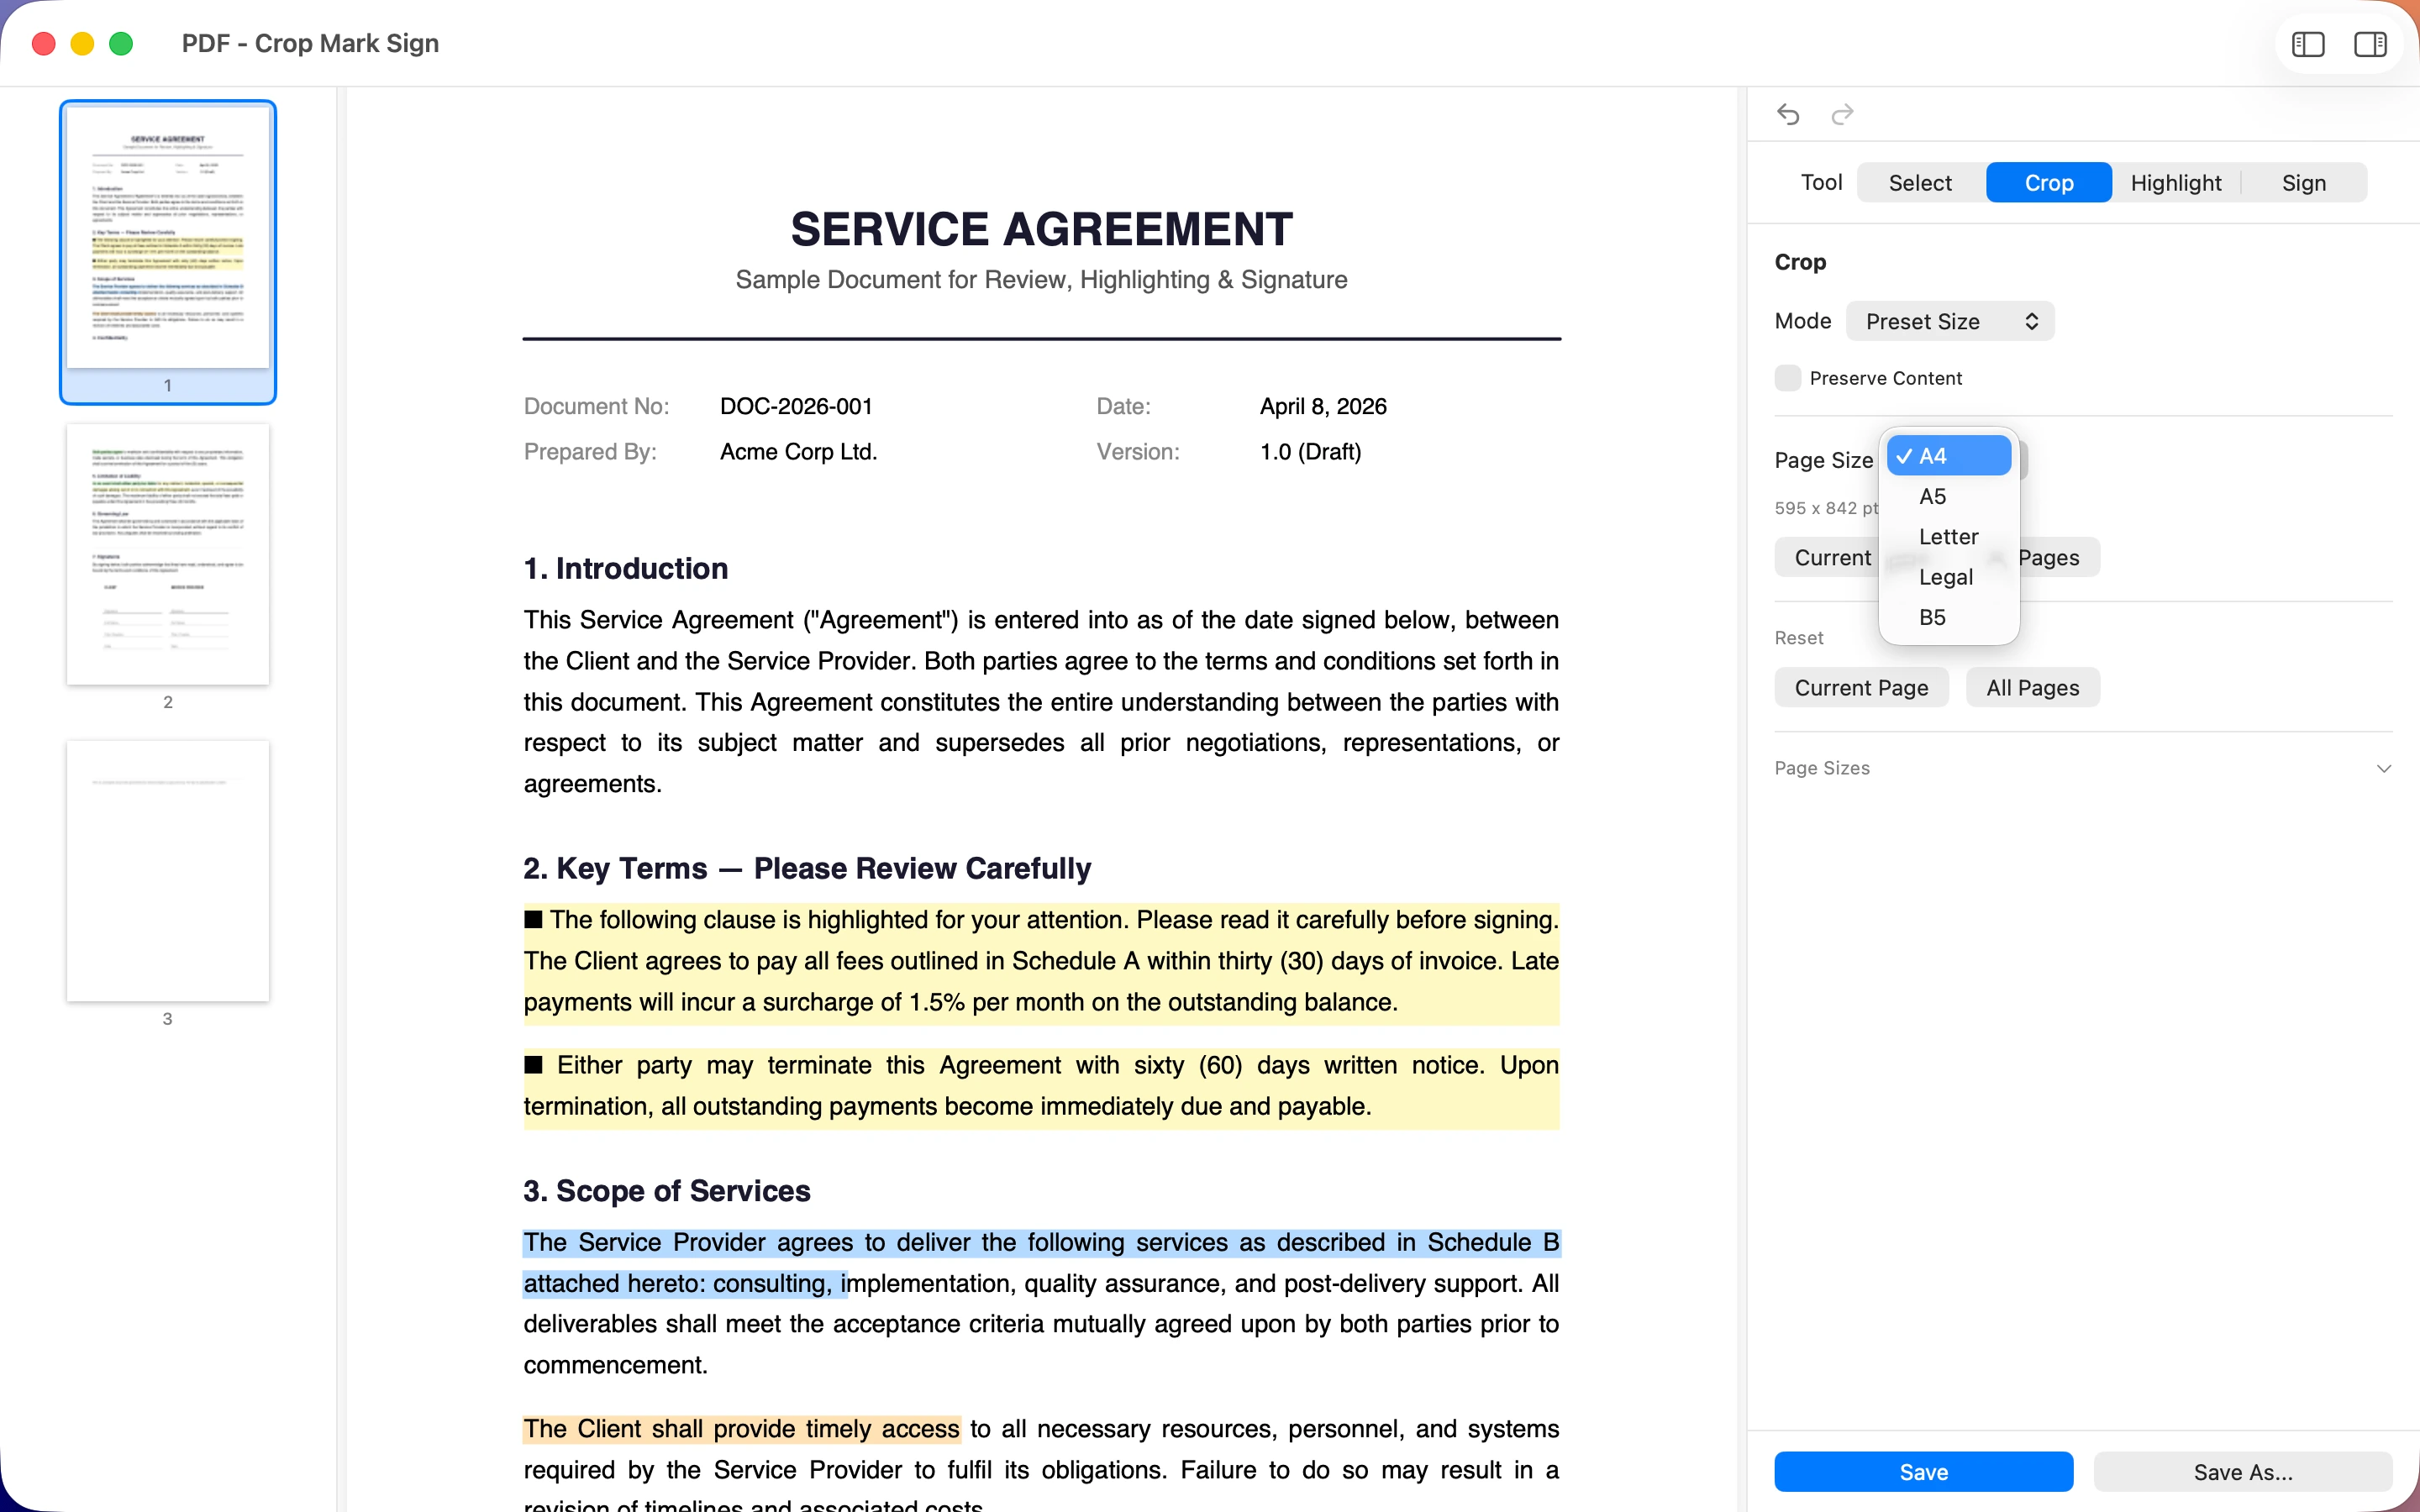Click the 3. Scope of Services heading
The image size is (2420, 1512).
tap(667, 1191)
